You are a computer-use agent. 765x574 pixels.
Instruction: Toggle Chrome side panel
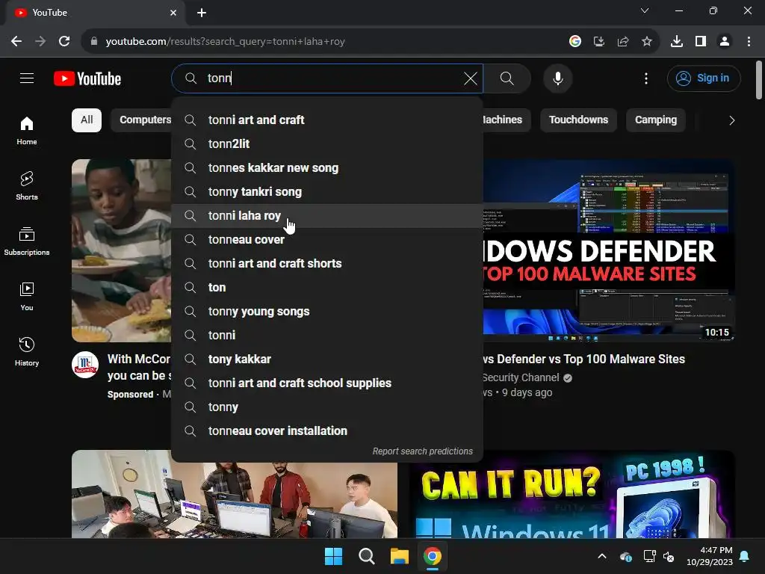point(701,42)
